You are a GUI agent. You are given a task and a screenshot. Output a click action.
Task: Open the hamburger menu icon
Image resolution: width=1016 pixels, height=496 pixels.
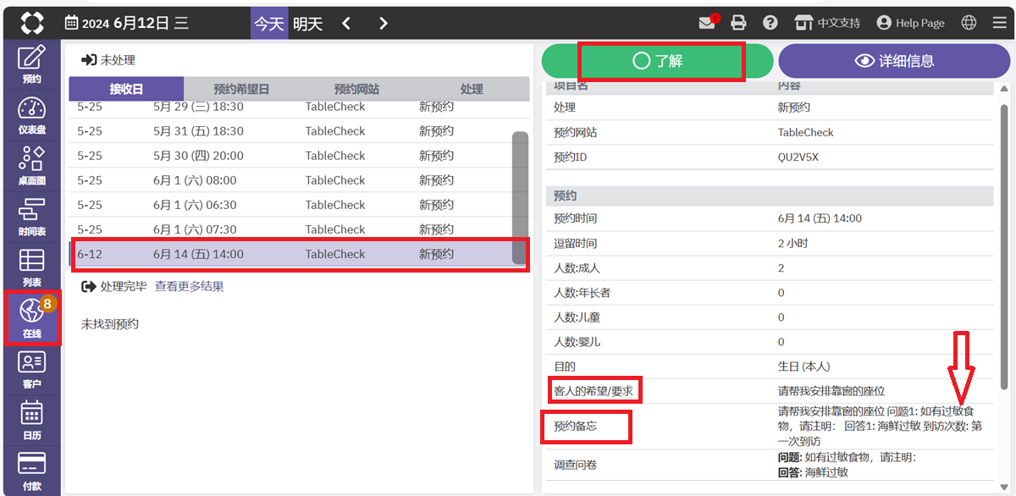[1000, 23]
